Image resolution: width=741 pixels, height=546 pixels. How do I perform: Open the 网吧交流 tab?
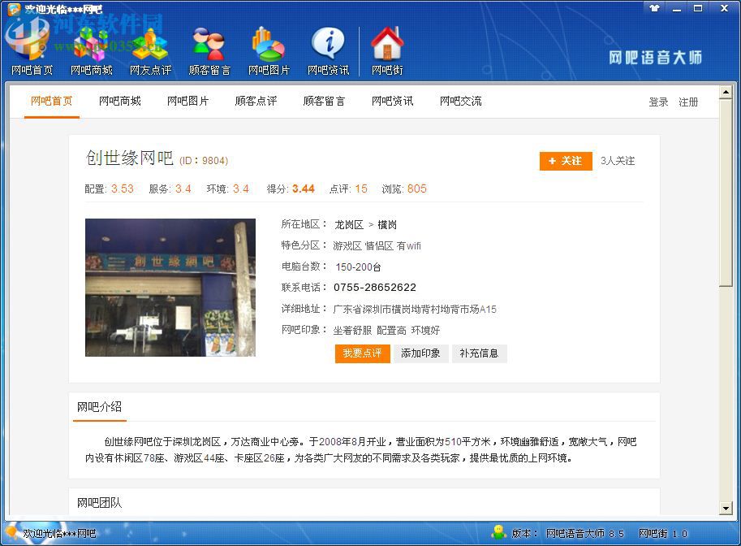click(459, 101)
